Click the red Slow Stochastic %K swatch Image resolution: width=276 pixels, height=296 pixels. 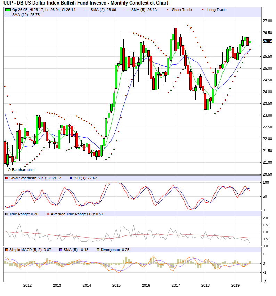click(x=7, y=178)
